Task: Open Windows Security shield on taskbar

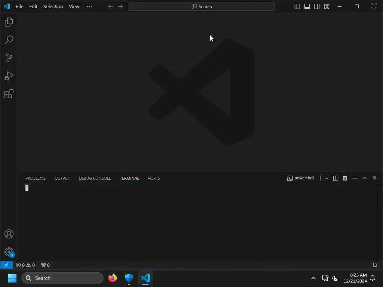Action: [129, 278]
